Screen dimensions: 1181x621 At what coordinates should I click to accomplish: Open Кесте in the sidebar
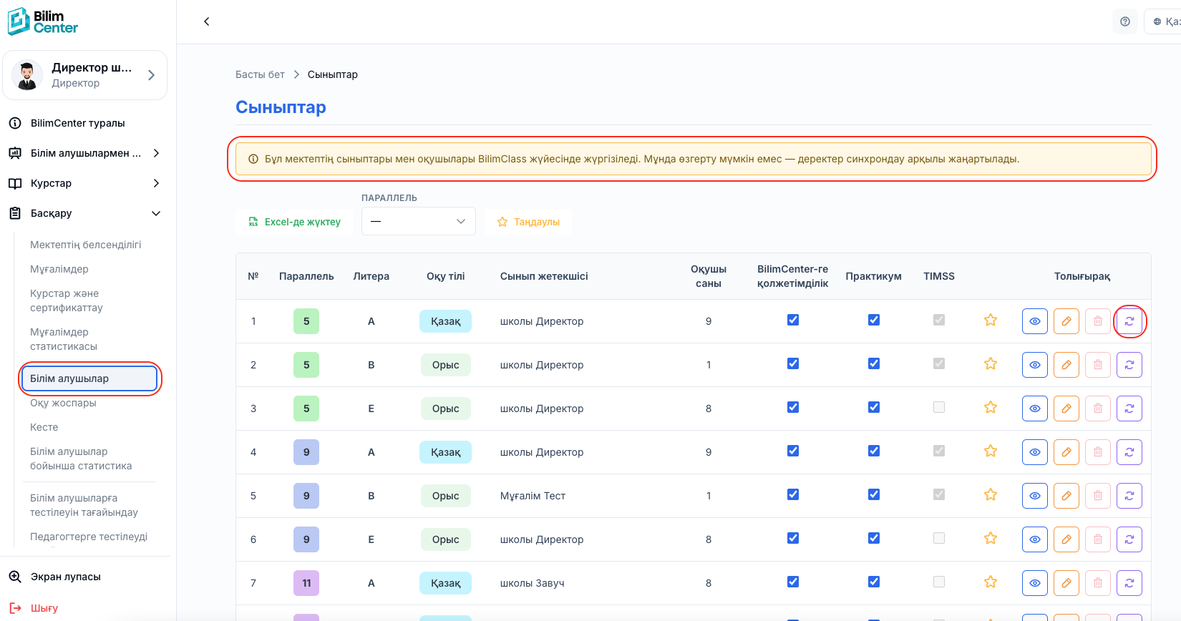[44, 427]
